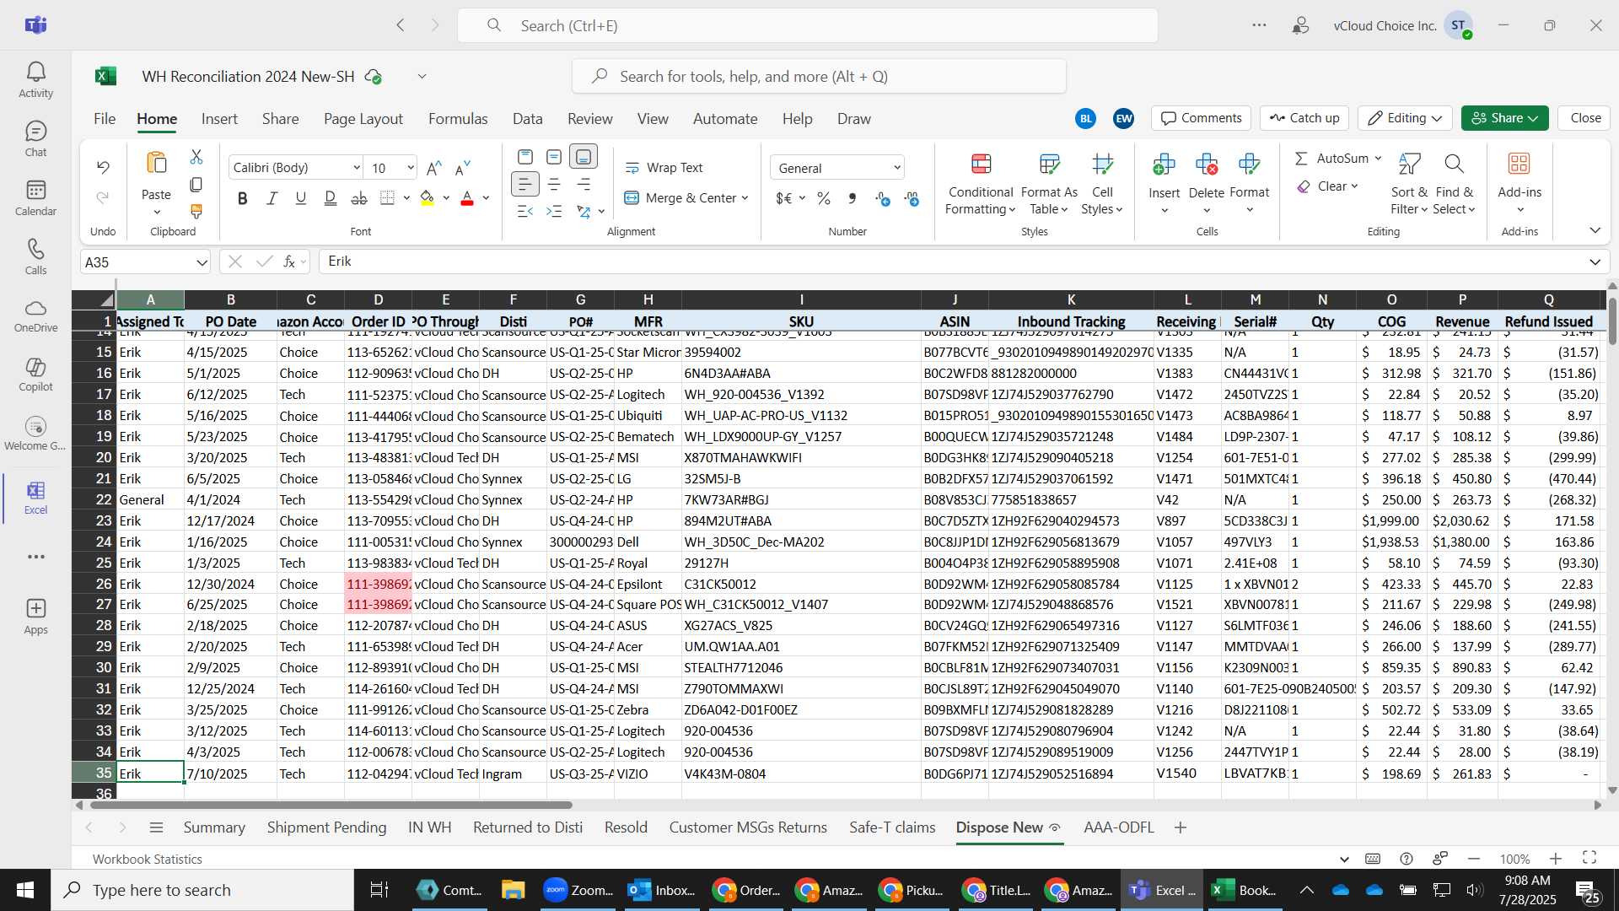Image resolution: width=1619 pixels, height=911 pixels.
Task: Increase font size with grow font icon
Action: pyautogui.click(x=433, y=168)
